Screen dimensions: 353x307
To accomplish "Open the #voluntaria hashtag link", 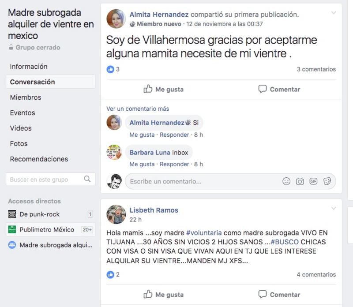I will click(x=204, y=233).
